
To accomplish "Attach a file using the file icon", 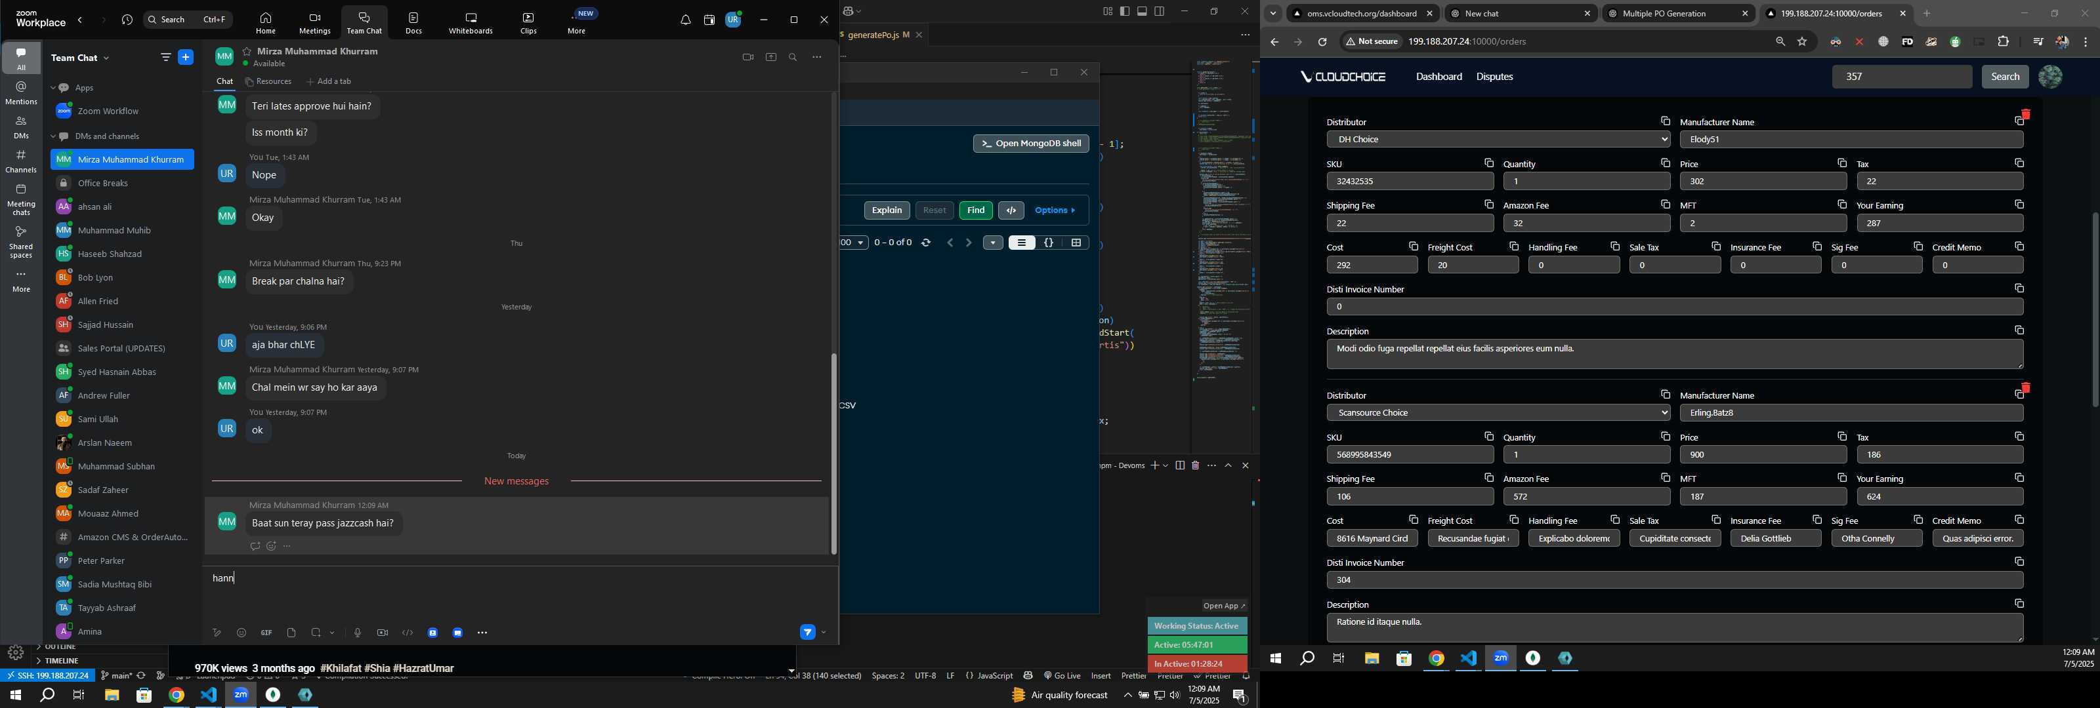I will [291, 633].
